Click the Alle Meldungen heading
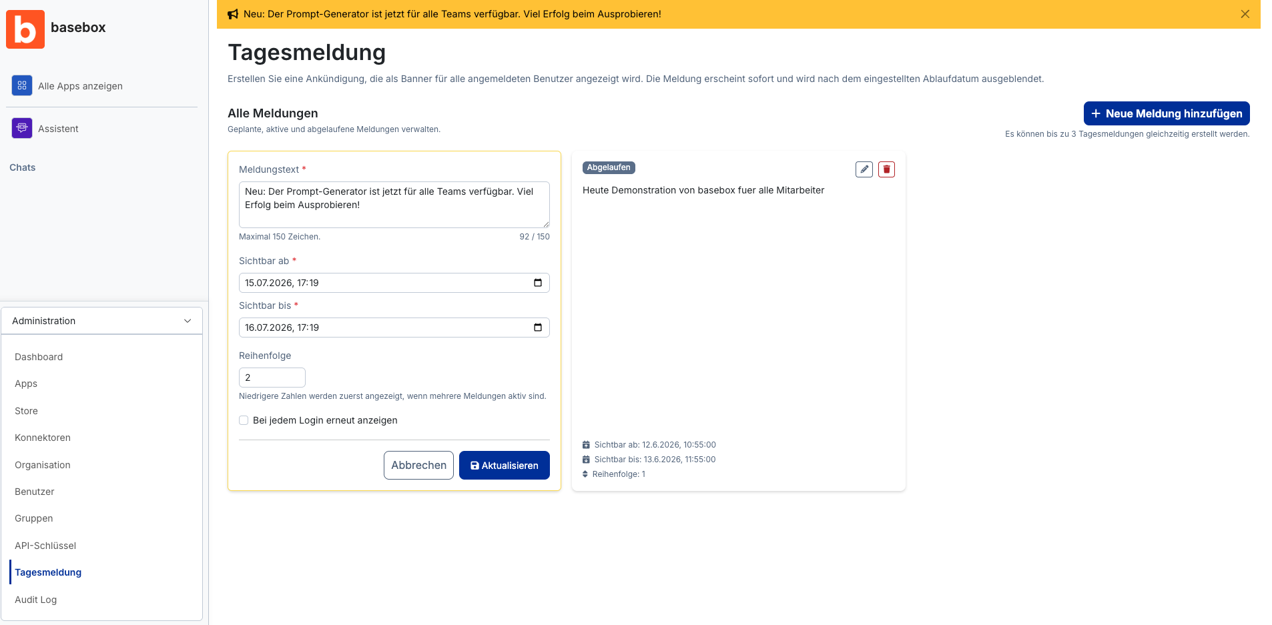This screenshot has width=1272, height=625. click(x=273, y=113)
